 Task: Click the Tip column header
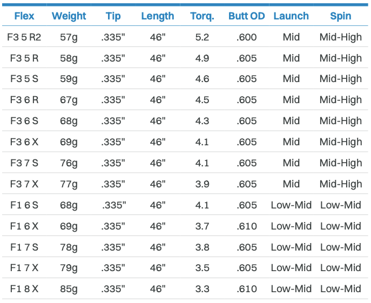point(113,16)
